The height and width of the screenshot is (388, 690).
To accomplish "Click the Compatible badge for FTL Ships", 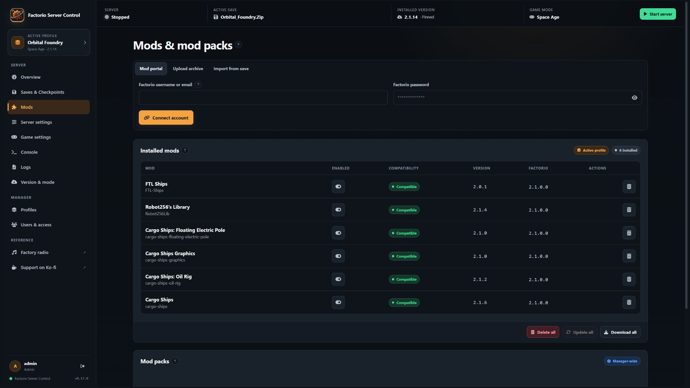I will [x=404, y=187].
